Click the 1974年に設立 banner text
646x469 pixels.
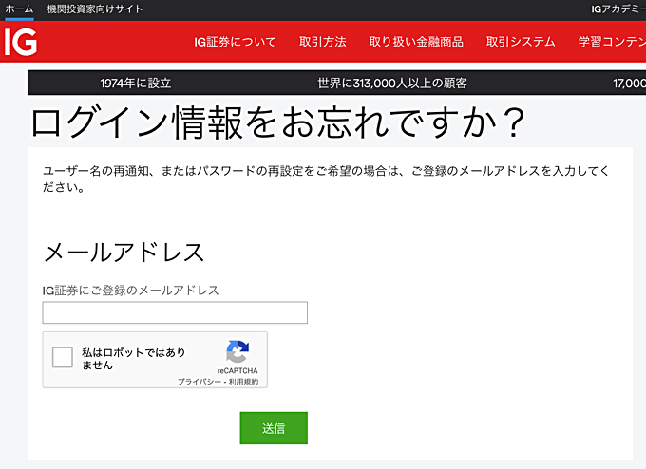[x=136, y=84]
